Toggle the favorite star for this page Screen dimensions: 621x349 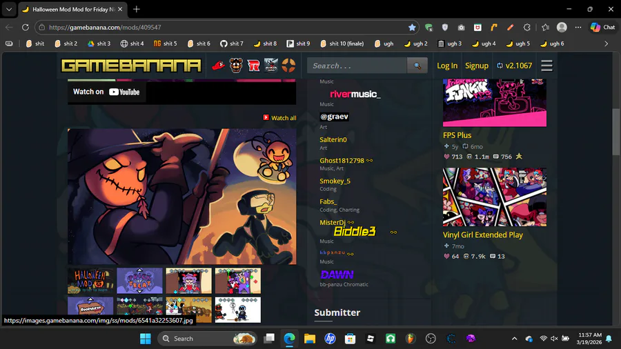pos(412,28)
